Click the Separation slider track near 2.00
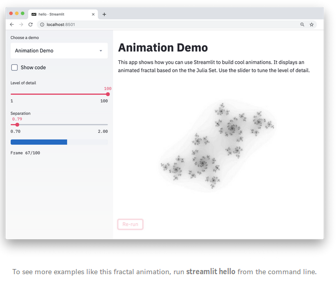 105,125
